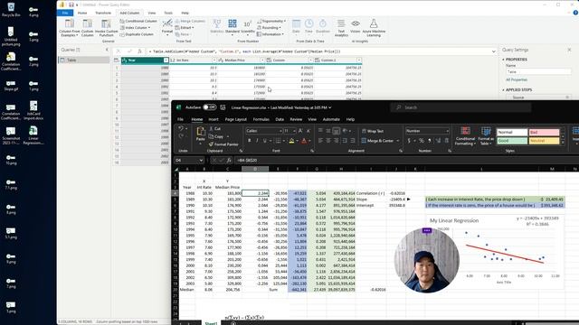The image size is (579, 325).
Task: Click Column From Examples in Power Query
Action: click(70, 28)
